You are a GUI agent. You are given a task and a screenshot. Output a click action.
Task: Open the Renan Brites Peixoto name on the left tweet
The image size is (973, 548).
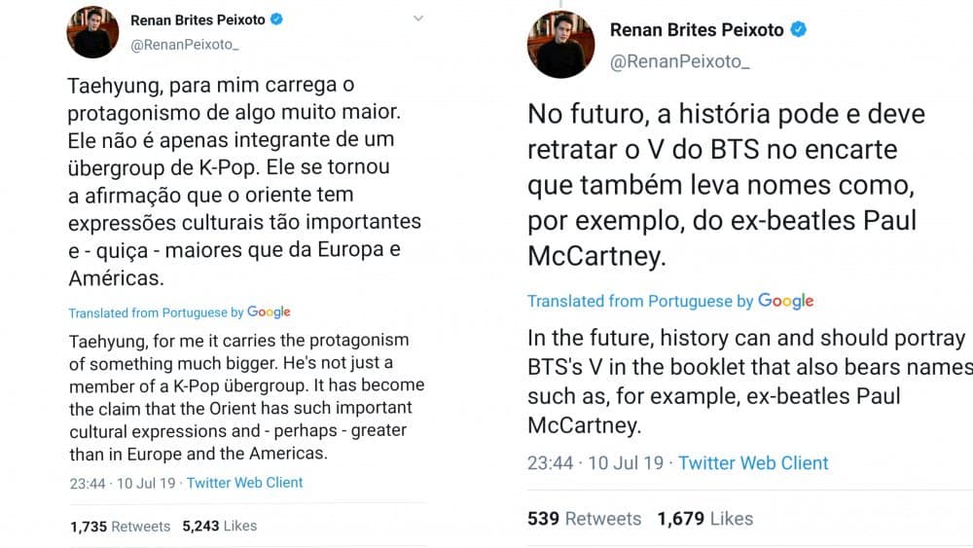[x=197, y=18]
